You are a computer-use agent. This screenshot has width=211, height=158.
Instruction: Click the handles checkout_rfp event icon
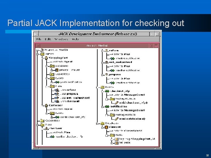(52, 137)
